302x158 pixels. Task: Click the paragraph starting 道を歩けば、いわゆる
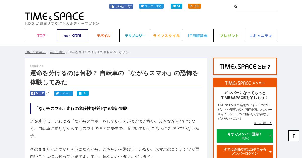115,129
